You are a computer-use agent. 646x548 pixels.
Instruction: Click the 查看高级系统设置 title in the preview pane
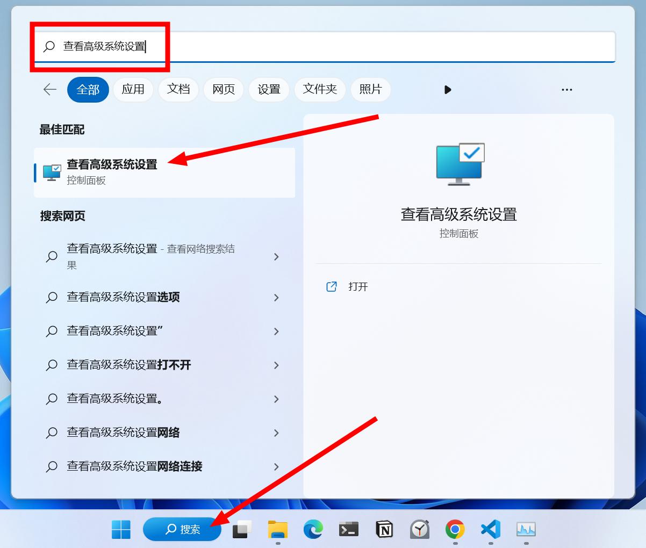tap(459, 215)
